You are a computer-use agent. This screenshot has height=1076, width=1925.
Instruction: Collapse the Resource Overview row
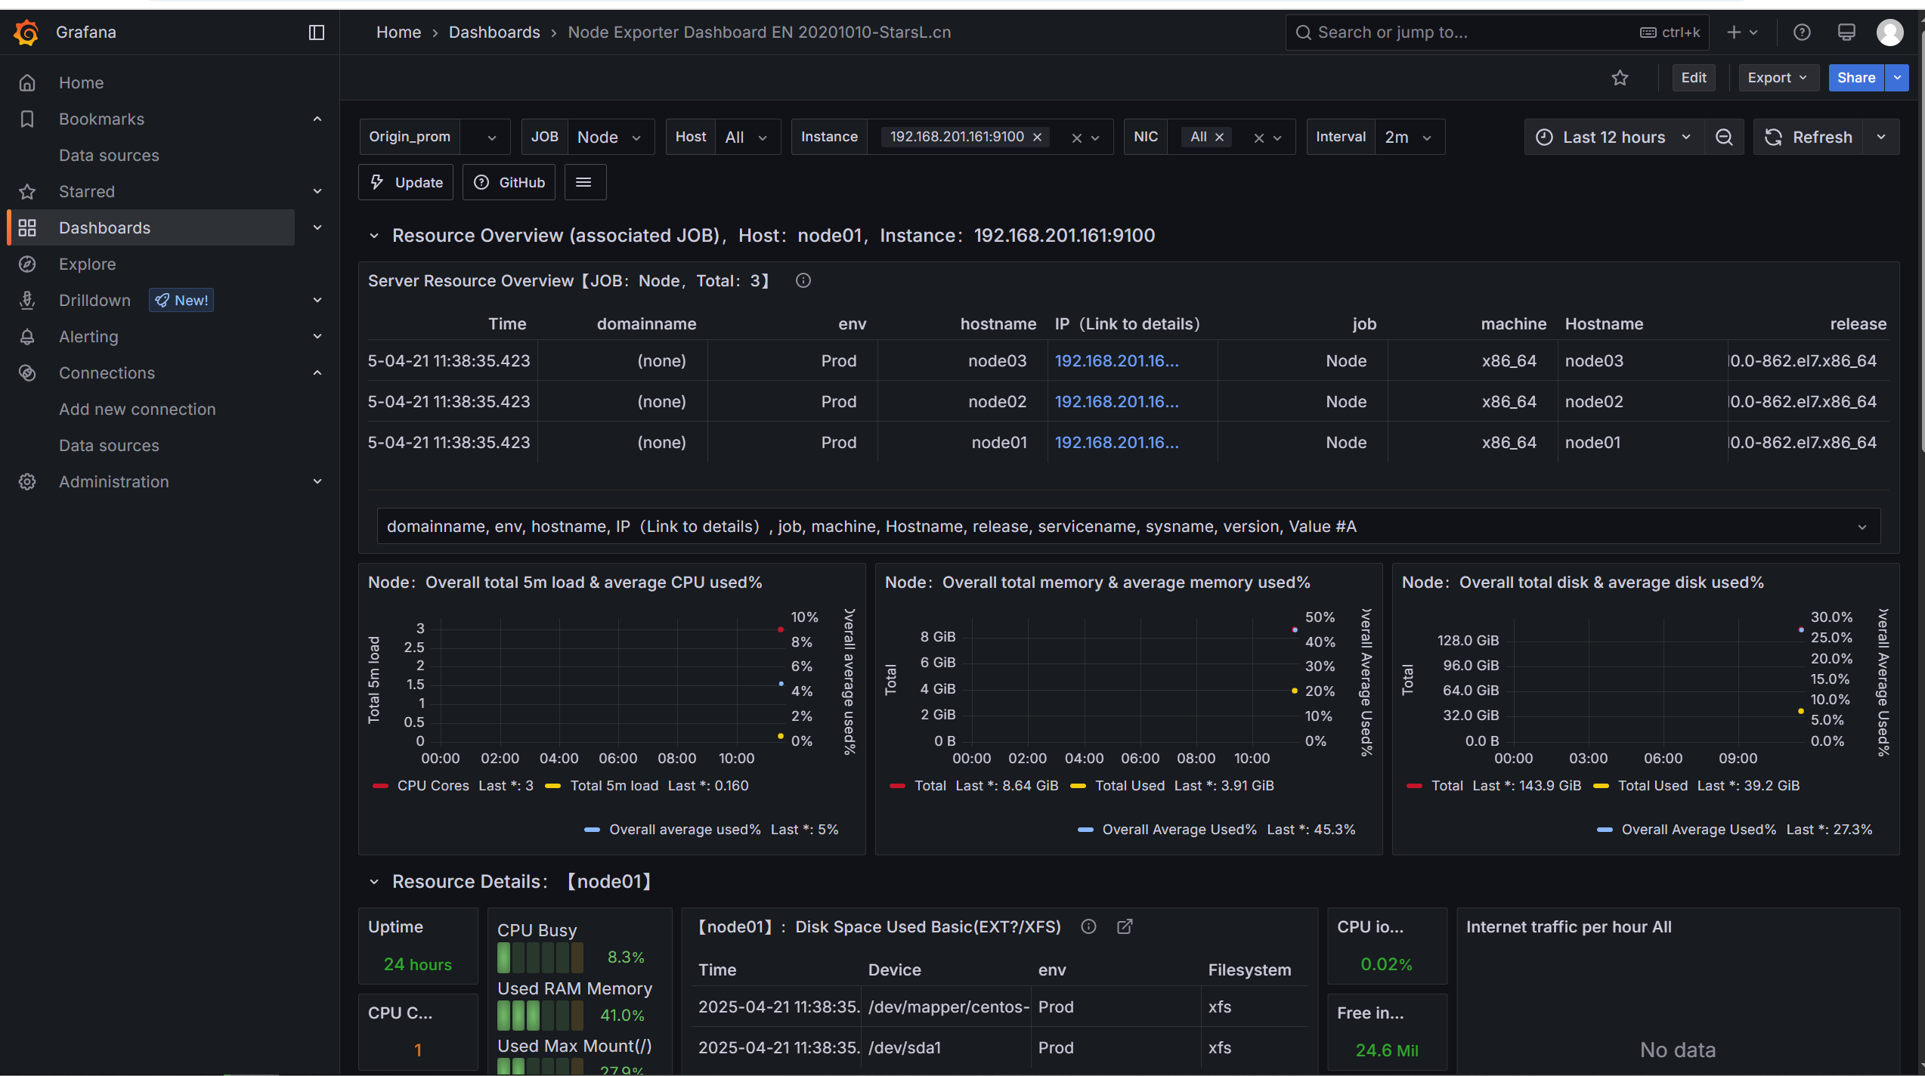click(x=374, y=236)
